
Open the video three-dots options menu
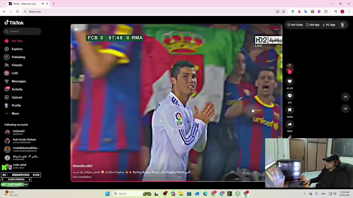click(276, 29)
